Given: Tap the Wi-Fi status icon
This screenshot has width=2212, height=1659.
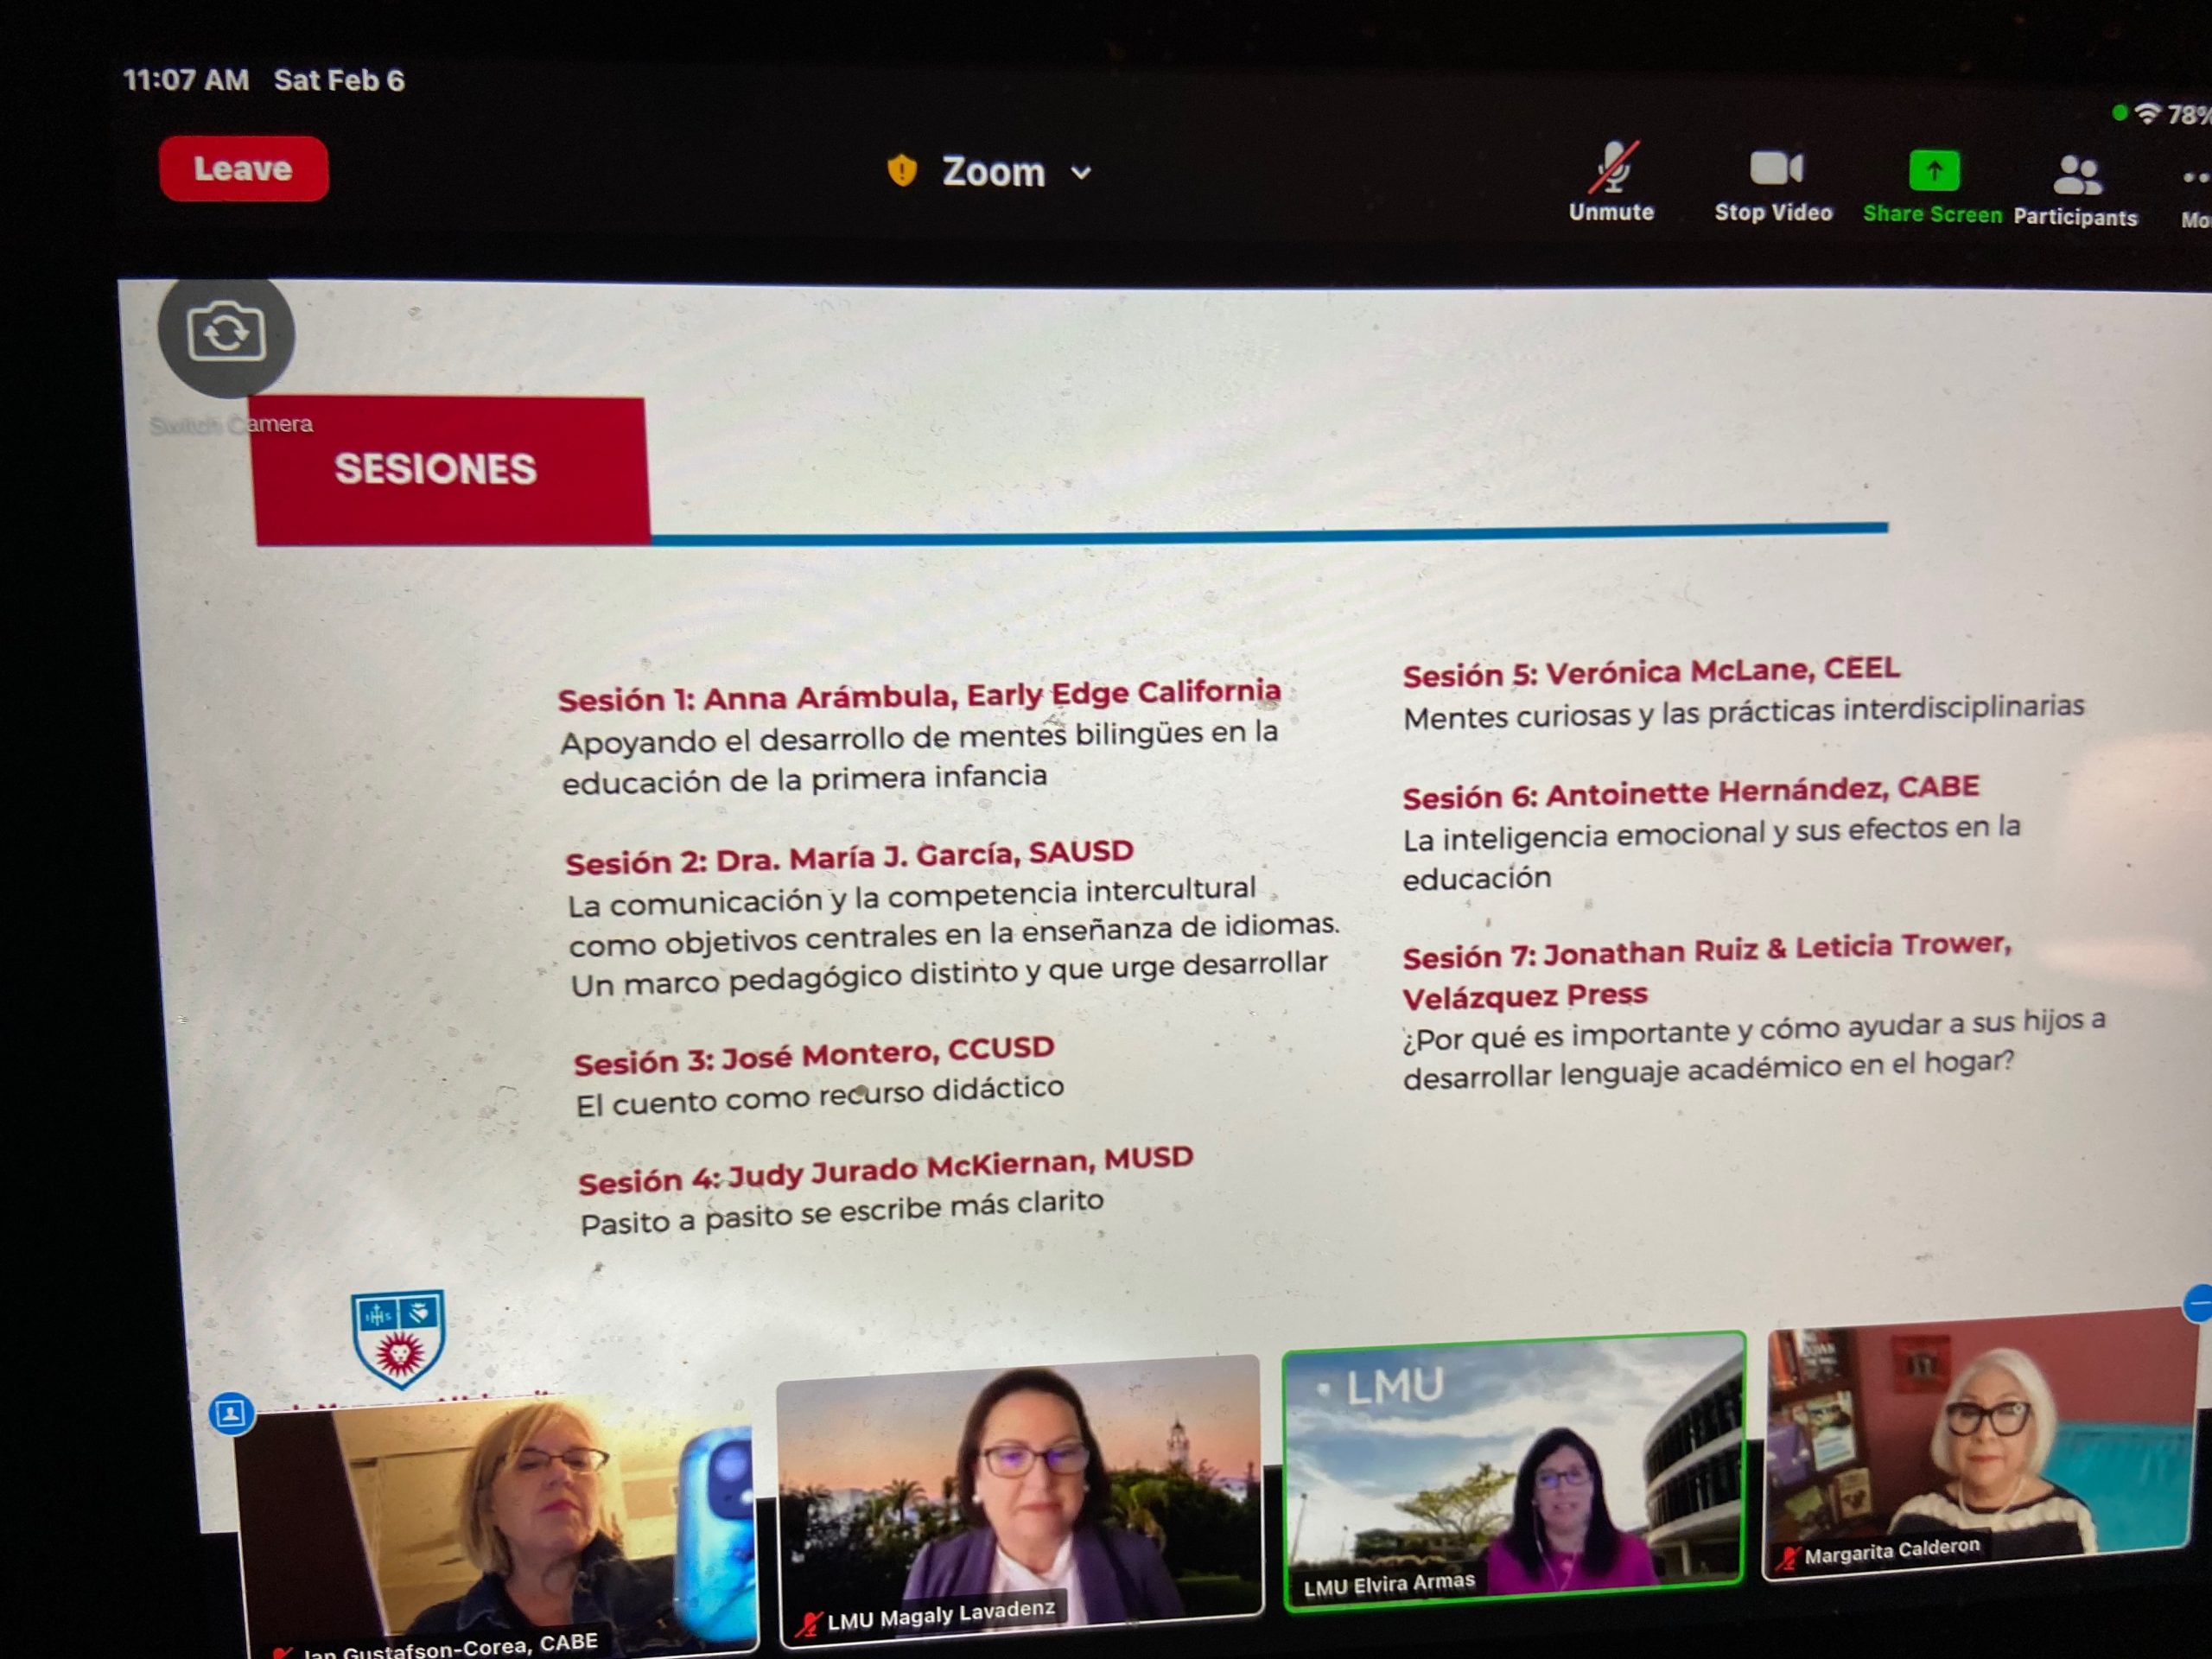Looking at the screenshot, I should coord(2147,113).
